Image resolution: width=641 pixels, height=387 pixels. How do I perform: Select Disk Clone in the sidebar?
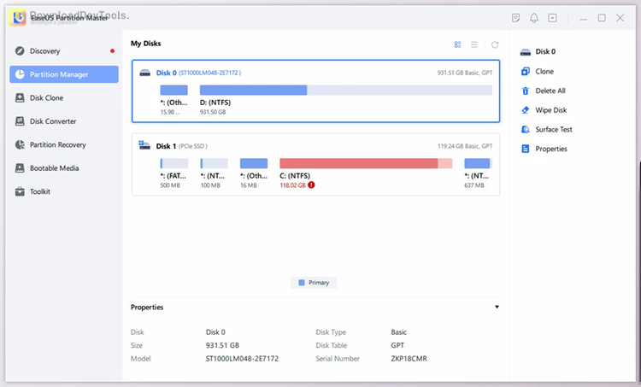[46, 98]
